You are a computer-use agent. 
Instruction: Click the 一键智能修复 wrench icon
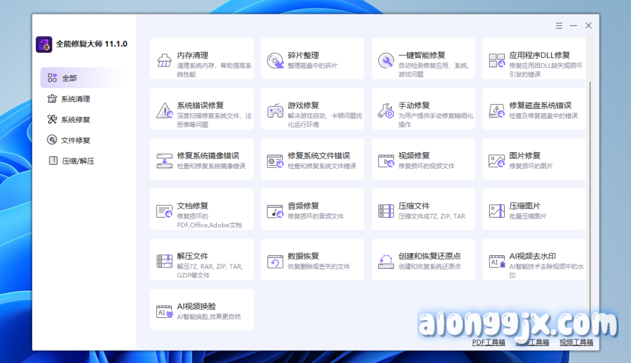pos(386,60)
